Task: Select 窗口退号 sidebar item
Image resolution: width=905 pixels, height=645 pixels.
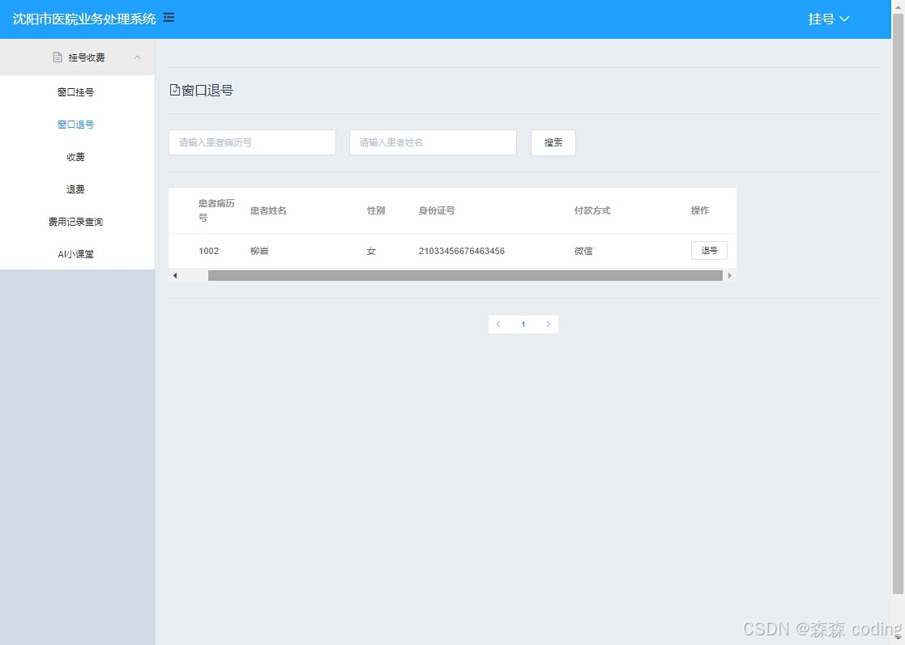Action: pos(75,125)
